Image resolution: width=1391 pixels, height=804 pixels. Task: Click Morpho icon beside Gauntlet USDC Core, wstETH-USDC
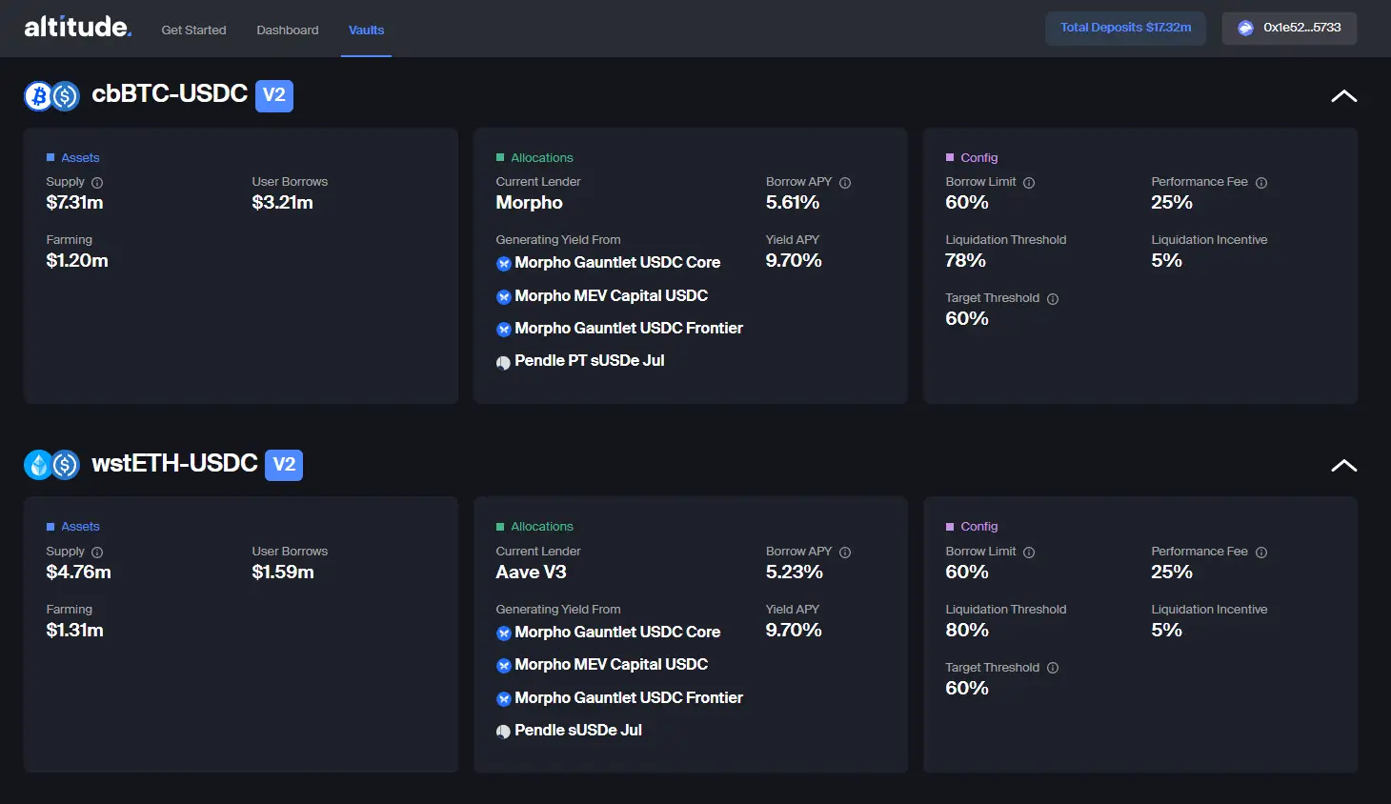(x=504, y=633)
